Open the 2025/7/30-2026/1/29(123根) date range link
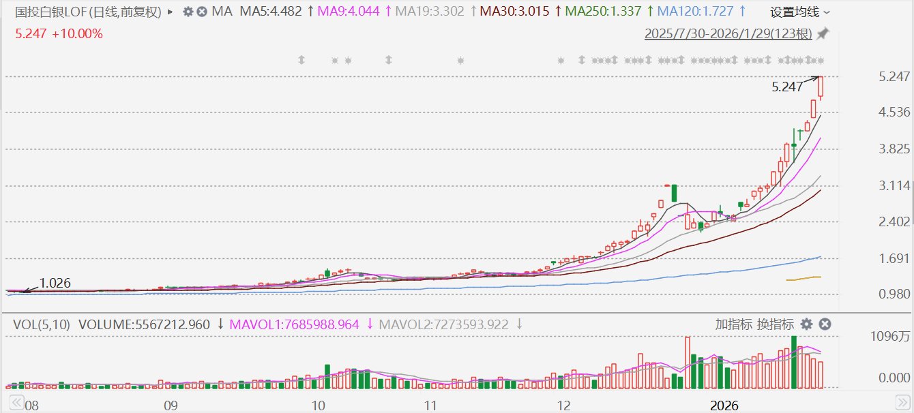Image resolution: width=914 pixels, height=413 pixels. coord(729,33)
